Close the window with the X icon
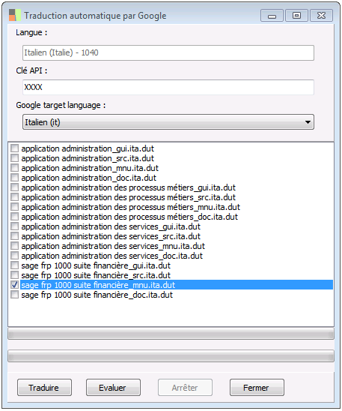 (x=321, y=16)
